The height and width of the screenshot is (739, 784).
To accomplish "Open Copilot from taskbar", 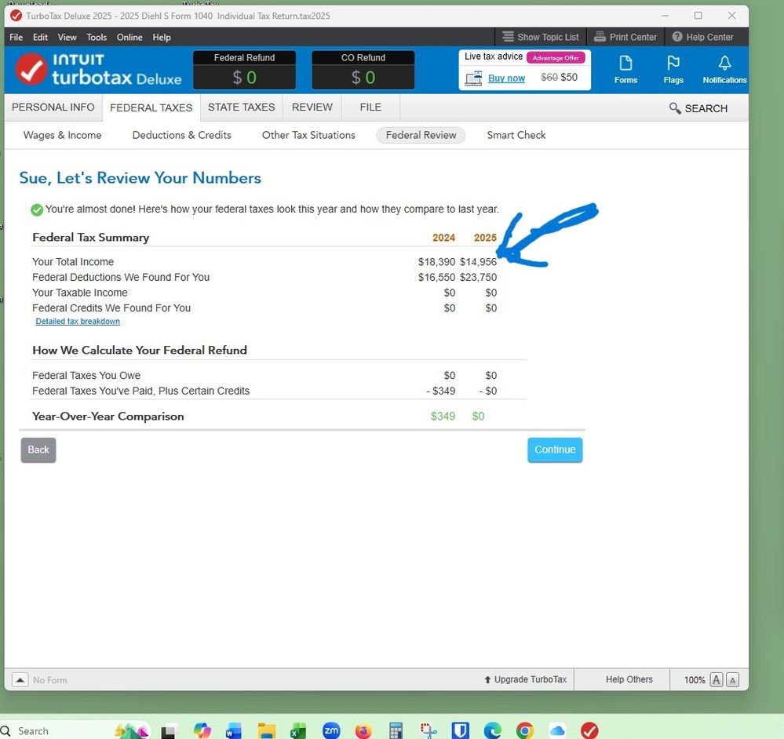I will click(202, 731).
